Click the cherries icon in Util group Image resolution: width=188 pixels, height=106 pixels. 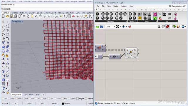coord(160,18)
